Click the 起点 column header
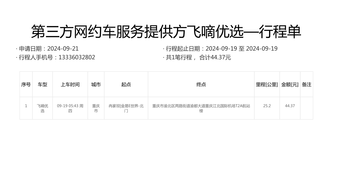 126,85
